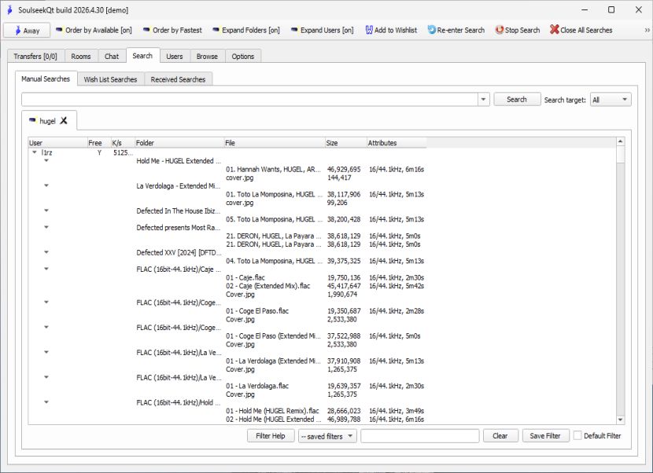The image size is (653, 473).
Task: Collapse Hold Me - HUGEL Extended folder
Action: [46, 160]
